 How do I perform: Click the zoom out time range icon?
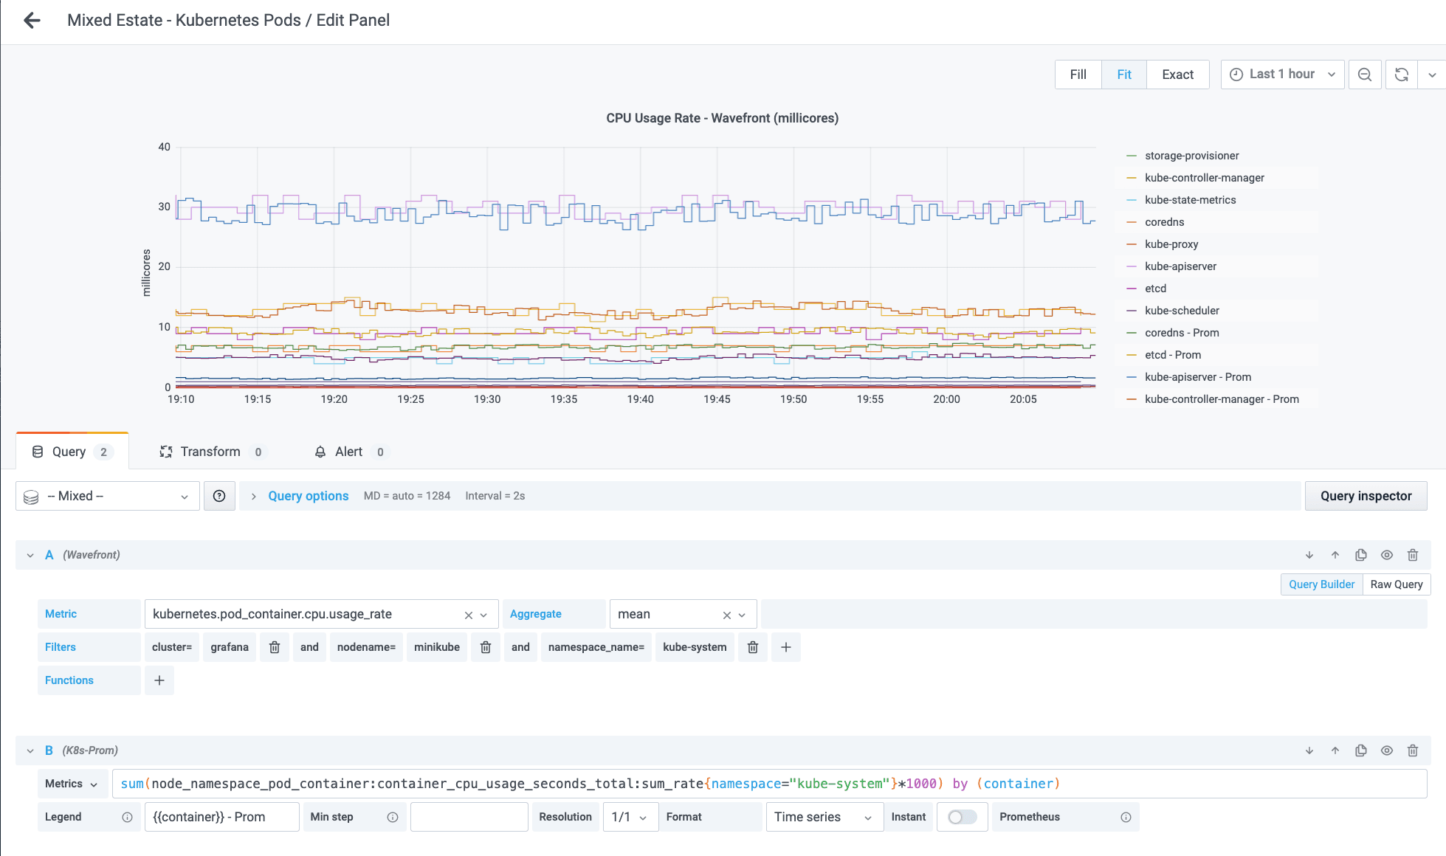(1365, 75)
